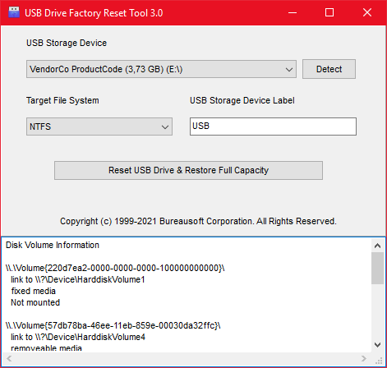Click the USB drive app icon in title bar
387x368 pixels.
point(14,12)
